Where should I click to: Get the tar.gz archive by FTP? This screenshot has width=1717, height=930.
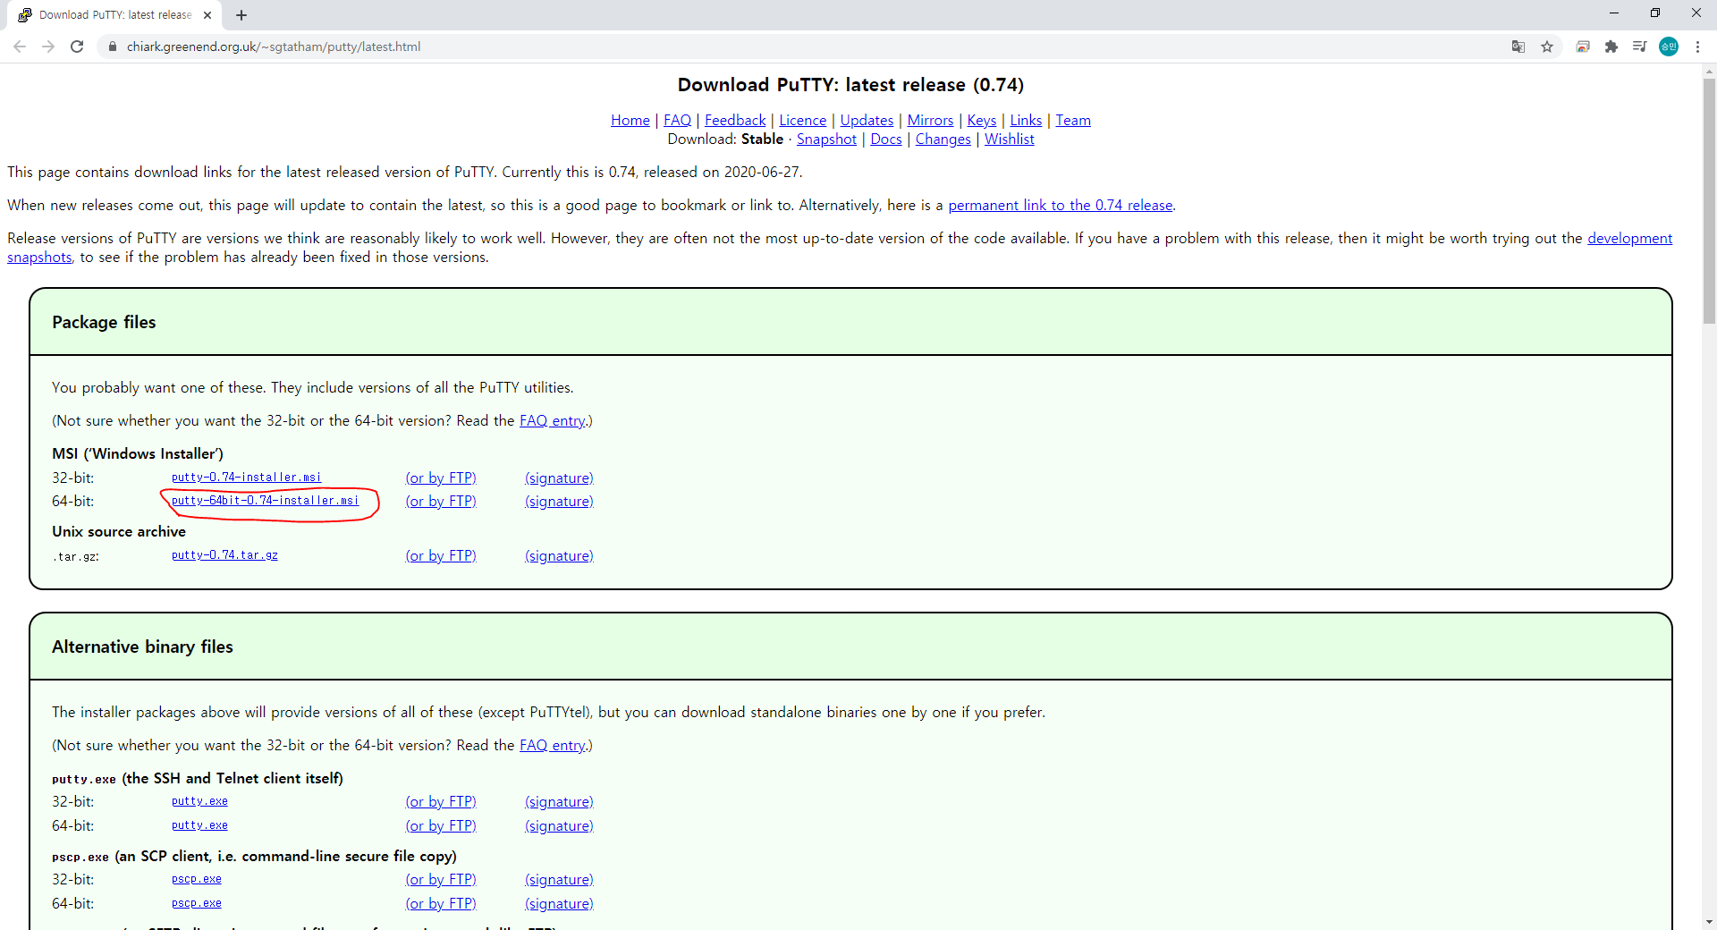pyautogui.click(x=441, y=555)
